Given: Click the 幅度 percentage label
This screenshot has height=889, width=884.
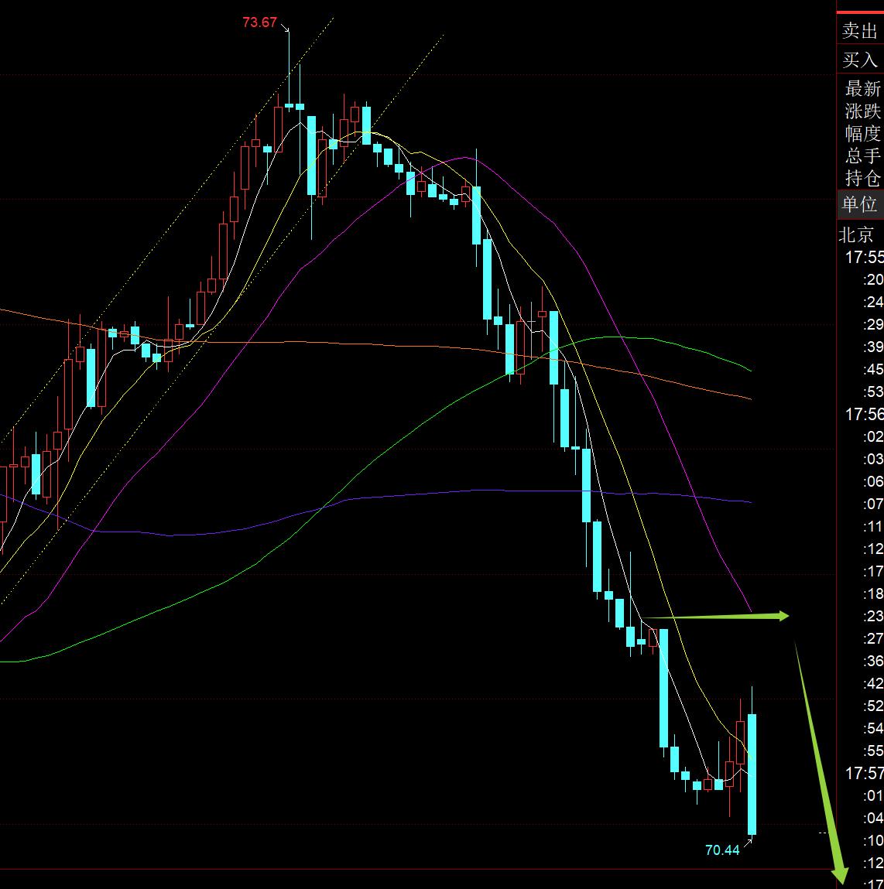Looking at the screenshot, I should pyautogui.click(x=862, y=133).
